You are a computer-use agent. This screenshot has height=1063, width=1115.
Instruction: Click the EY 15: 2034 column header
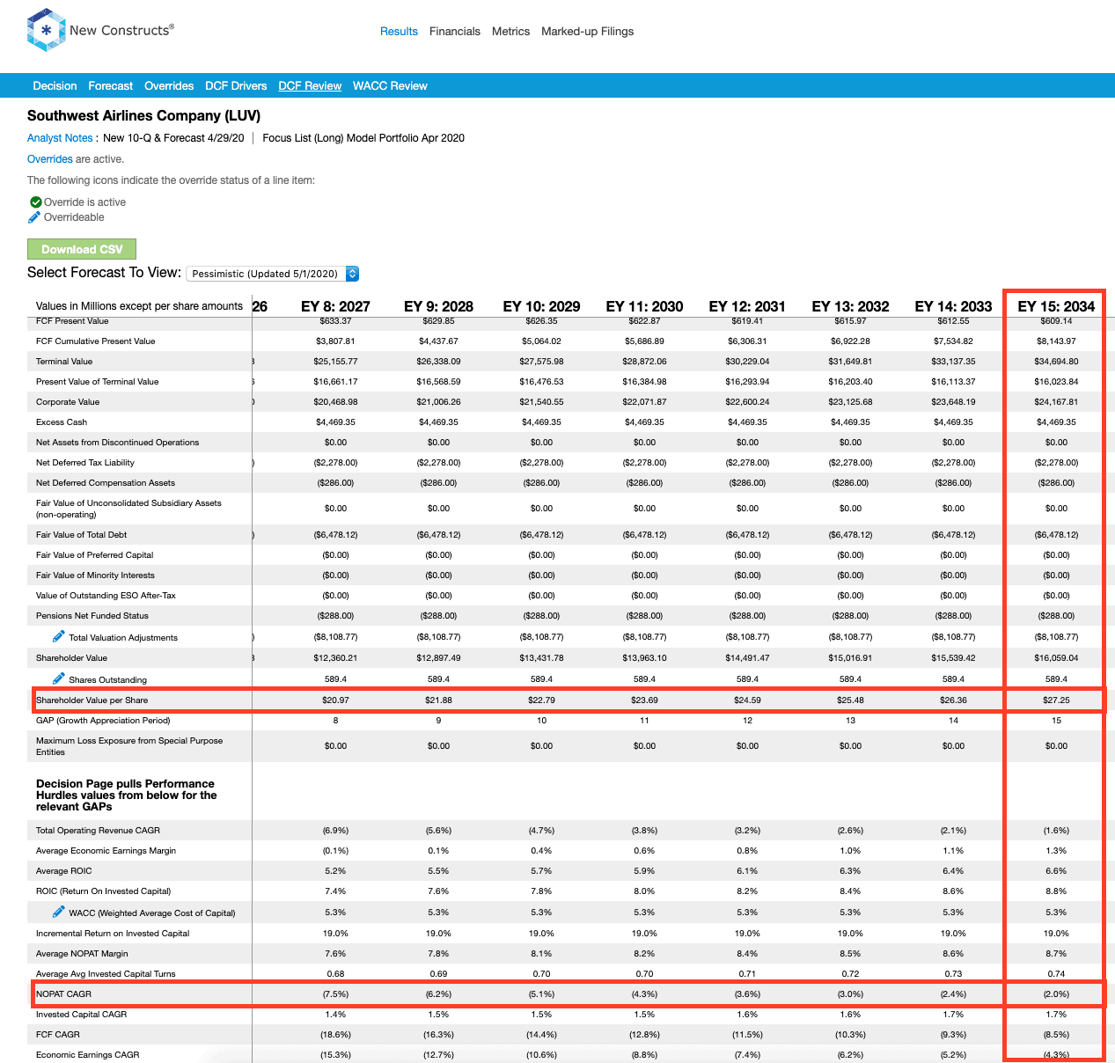1056,306
